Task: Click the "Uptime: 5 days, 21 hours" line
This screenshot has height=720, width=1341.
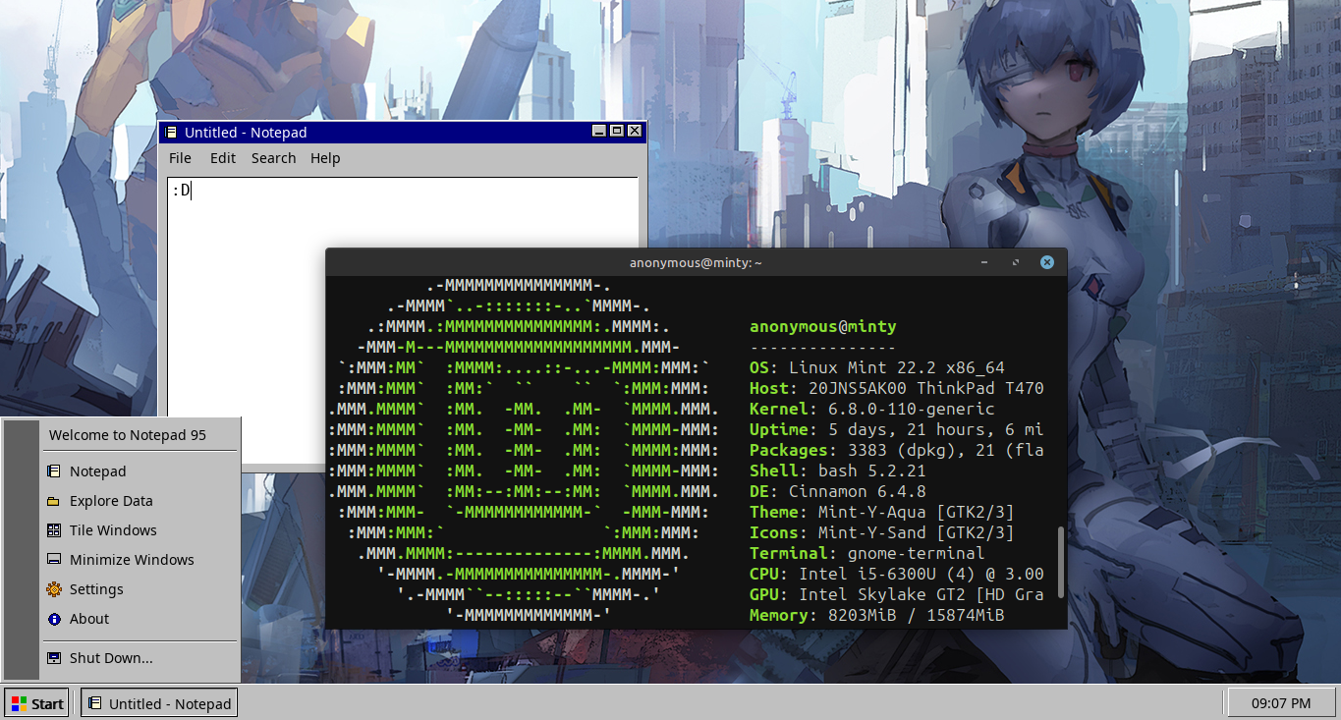Action: coord(897,430)
